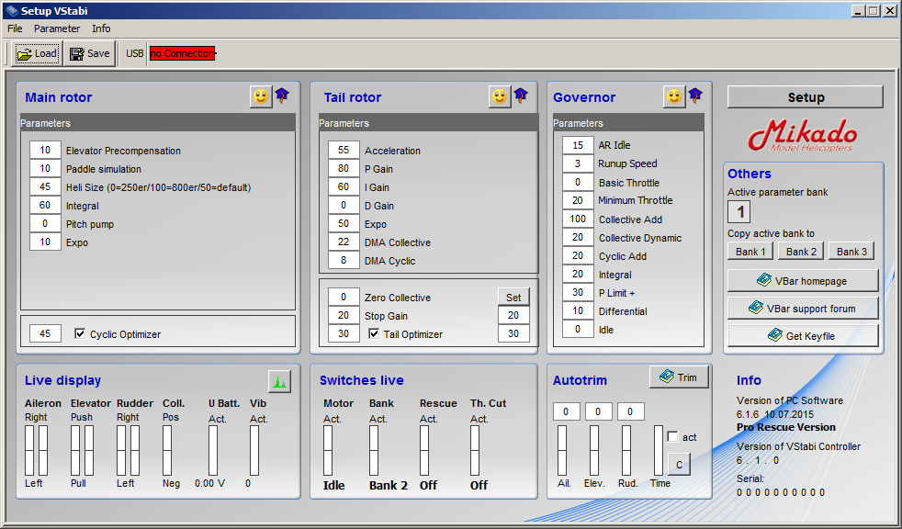Edit Elevator Precompensation value field

(x=45, y=150)
